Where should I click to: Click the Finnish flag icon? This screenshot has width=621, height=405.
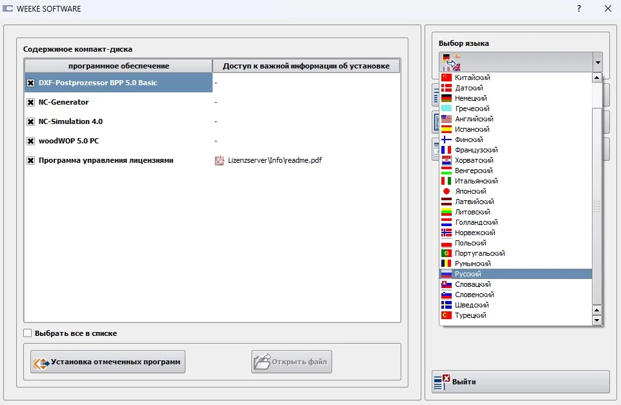pyautogui.click(x=447, y=140)
